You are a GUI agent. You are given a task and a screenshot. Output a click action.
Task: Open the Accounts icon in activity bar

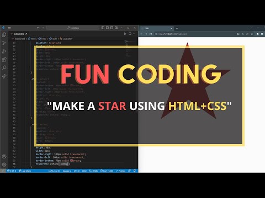4,156
